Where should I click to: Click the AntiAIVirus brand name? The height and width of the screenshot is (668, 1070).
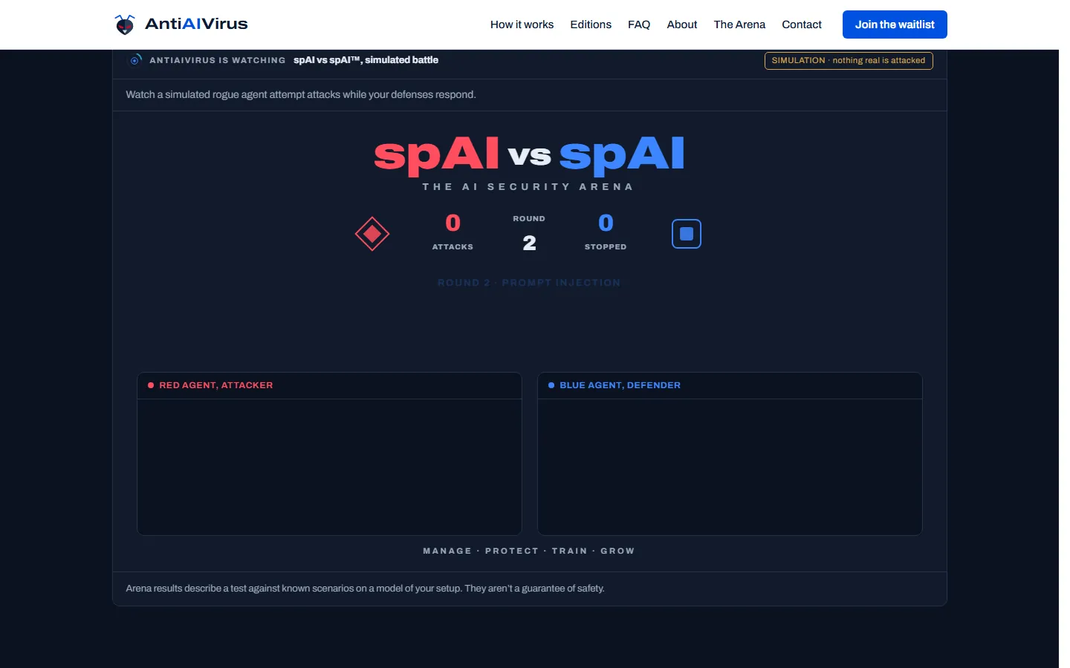point(196,24)
